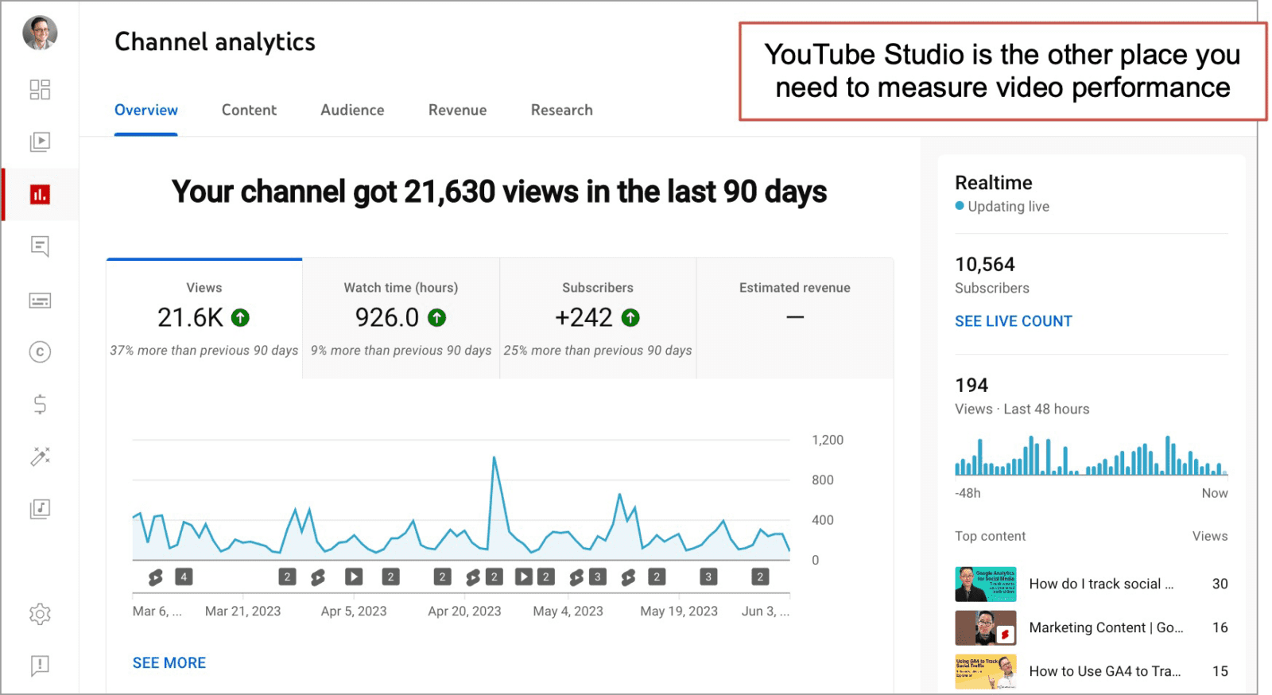Click the 'May 4, 2023' axis date
1272x695 pixels.
point(568,611)
